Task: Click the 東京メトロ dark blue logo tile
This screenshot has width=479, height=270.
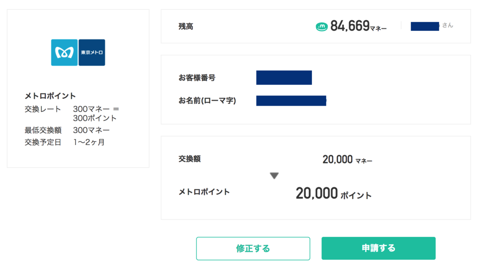Action: pyautogui.click(x=92, y=52)
